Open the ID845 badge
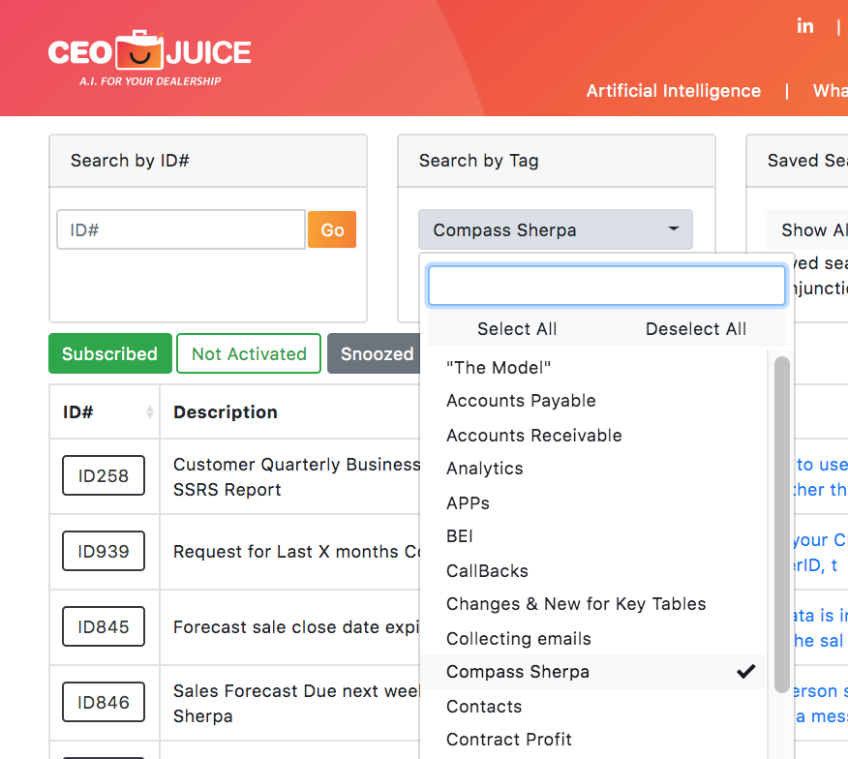 coord(104,626)
